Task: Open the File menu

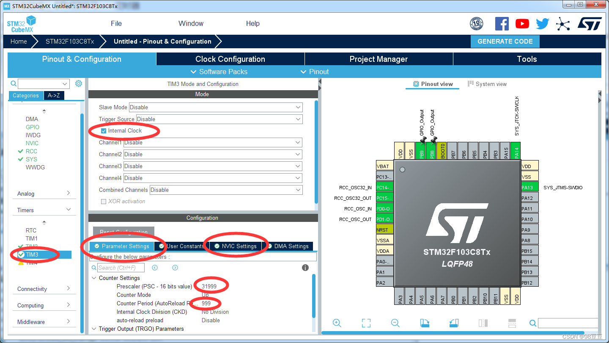Action: click(x=116, y=23)
